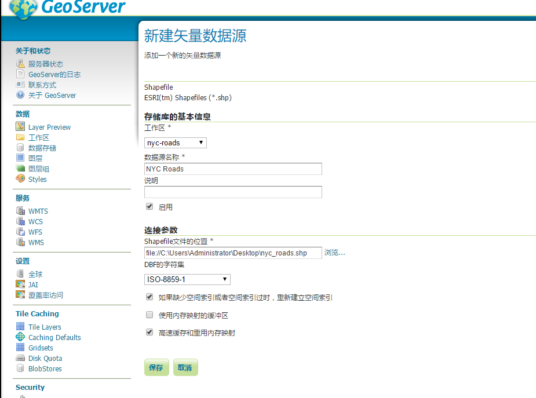Click the 数据源名称 field with NYC Roads

(x=233, y=169)
